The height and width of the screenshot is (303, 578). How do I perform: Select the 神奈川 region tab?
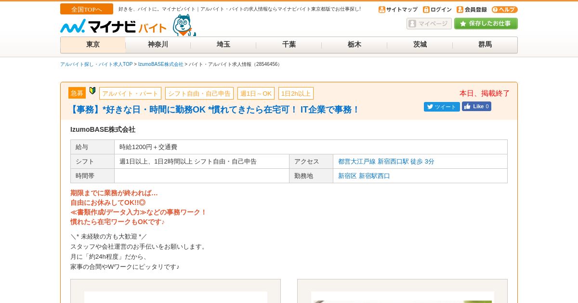[x=158, y=45]
